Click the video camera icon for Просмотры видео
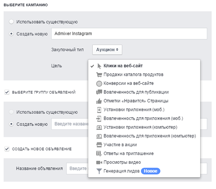Viewport: 216px width, 189px height. tap(99, 162)
